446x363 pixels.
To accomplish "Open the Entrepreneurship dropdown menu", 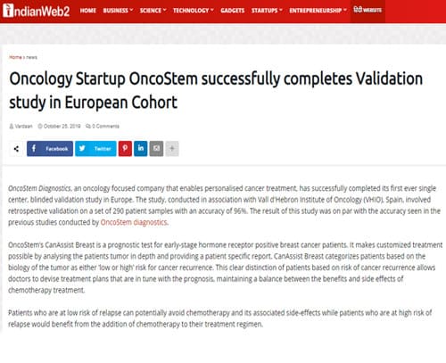I will [318, 11].
